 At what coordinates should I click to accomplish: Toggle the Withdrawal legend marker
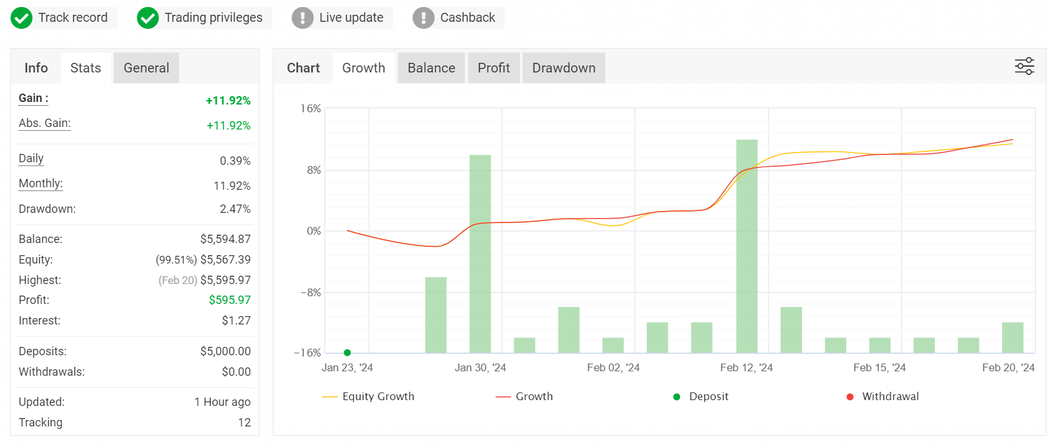pyautogui.click(x=849, y=397)
